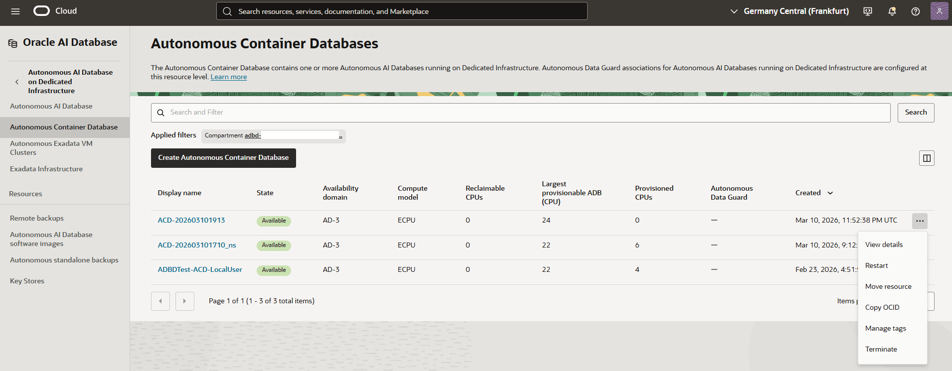Viewport: 952px width, 371px height.
Task: Click the back chevron in sidebar
Action: (17, 82)
